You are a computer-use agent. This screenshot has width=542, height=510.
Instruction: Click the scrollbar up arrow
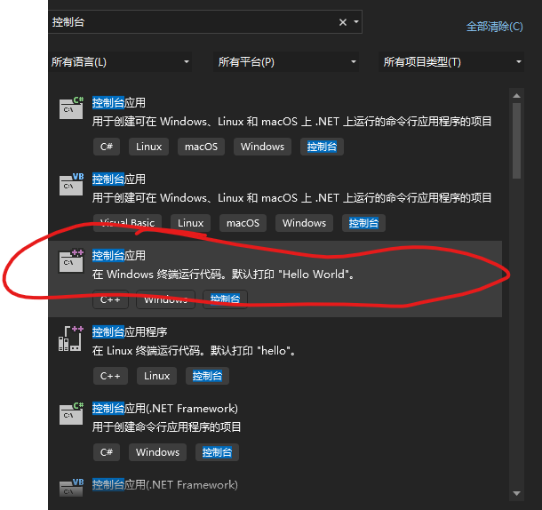point(517,95)
